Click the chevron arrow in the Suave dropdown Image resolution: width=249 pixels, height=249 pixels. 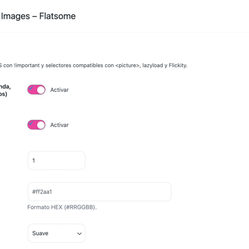pyautogui.click(x=79, y=234)
